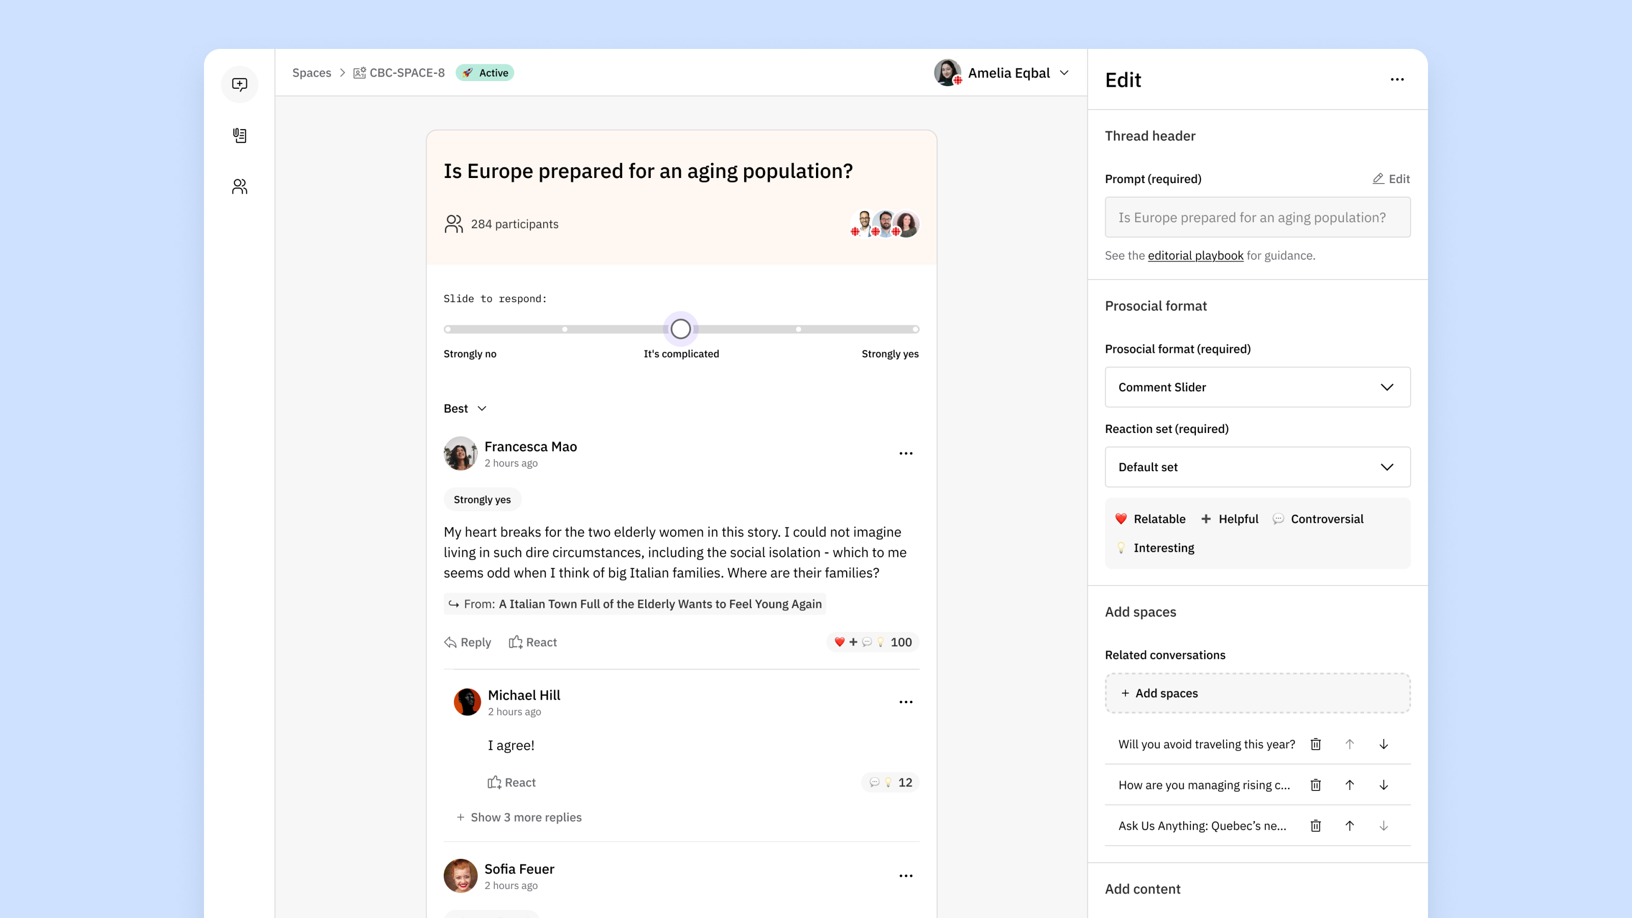Click the Interesting lightbulb reaction

click(1155, 548)
